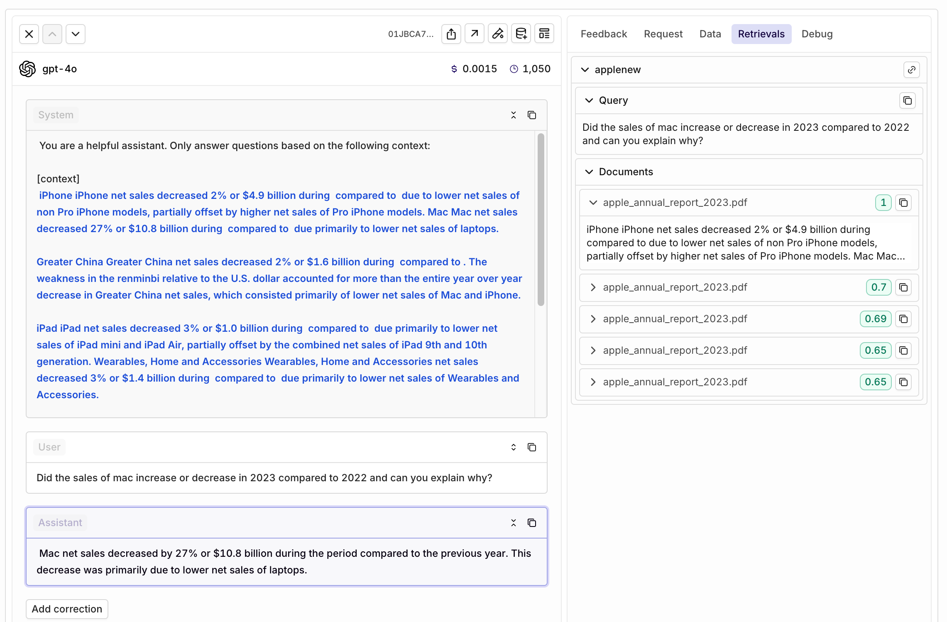This screenshot has height=622, width=947.
Task: Expand the User message block
Action: (x=514, y=447)
